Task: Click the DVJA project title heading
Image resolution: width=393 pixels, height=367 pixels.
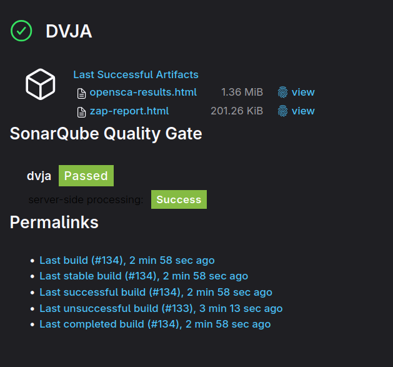Action: 69,31
